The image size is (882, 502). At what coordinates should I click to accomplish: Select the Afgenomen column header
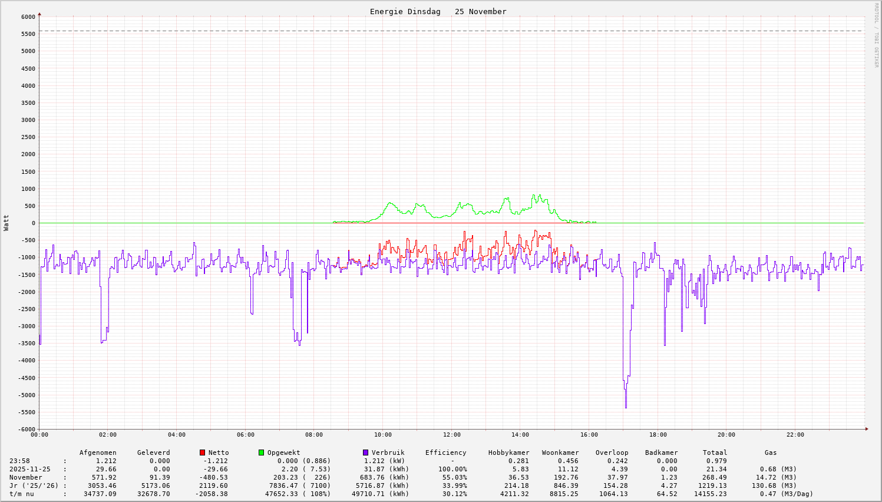pos(98,453)
